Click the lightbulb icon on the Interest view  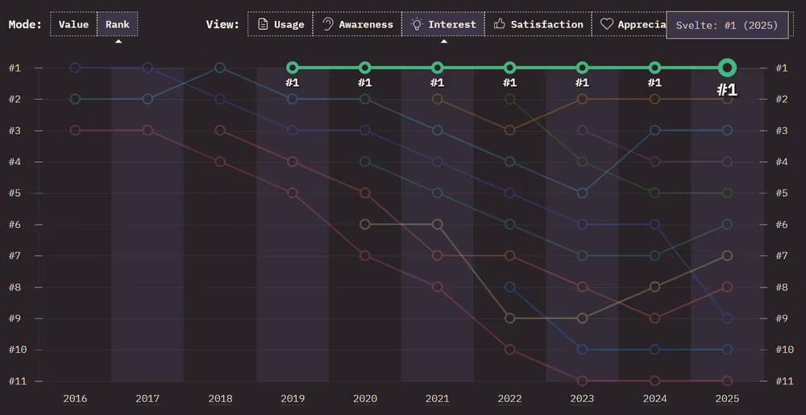pos(416,24)
